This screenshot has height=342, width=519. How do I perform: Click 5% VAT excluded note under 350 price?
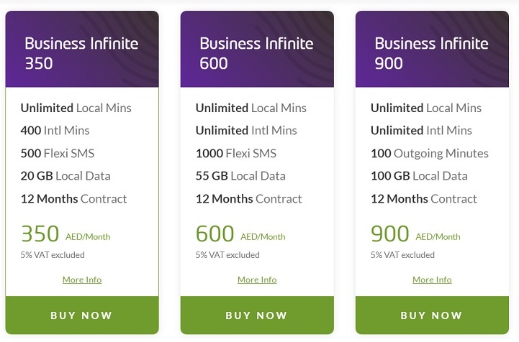(53, 255)
